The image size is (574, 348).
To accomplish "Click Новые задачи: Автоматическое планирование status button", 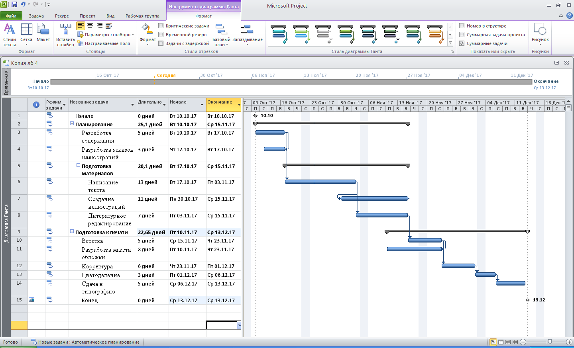I will [86, 342].
